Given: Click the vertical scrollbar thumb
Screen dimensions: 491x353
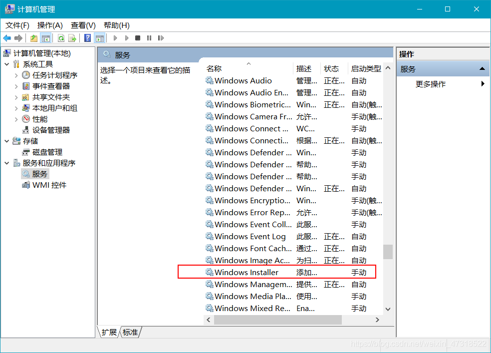Looking at the screenshot, I should pyautogui.click(x=388, y=252).
